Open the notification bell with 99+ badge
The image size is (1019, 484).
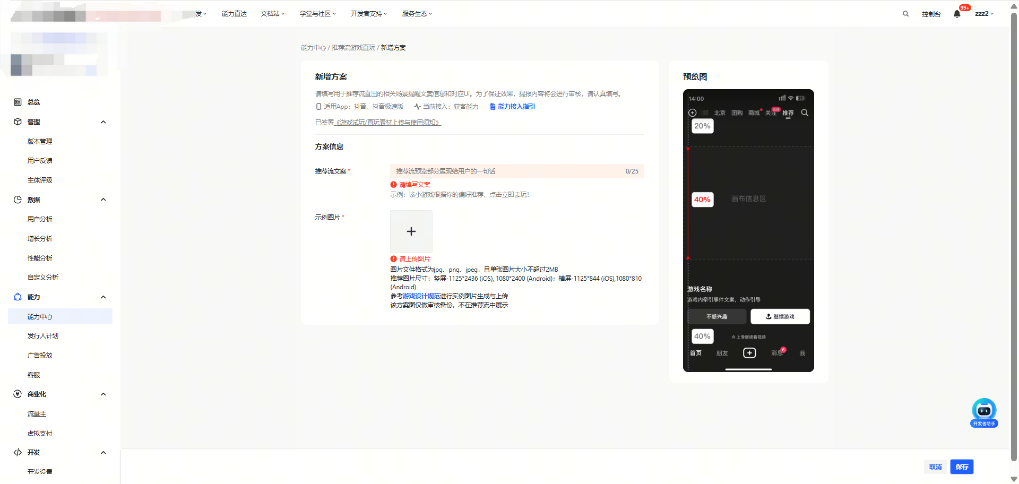[x=957, y=14]
